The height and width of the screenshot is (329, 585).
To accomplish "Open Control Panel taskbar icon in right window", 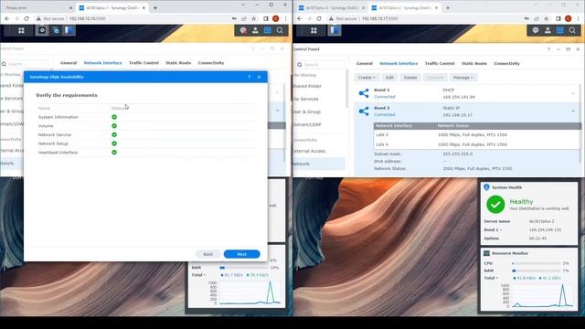I will coord(335,30).
